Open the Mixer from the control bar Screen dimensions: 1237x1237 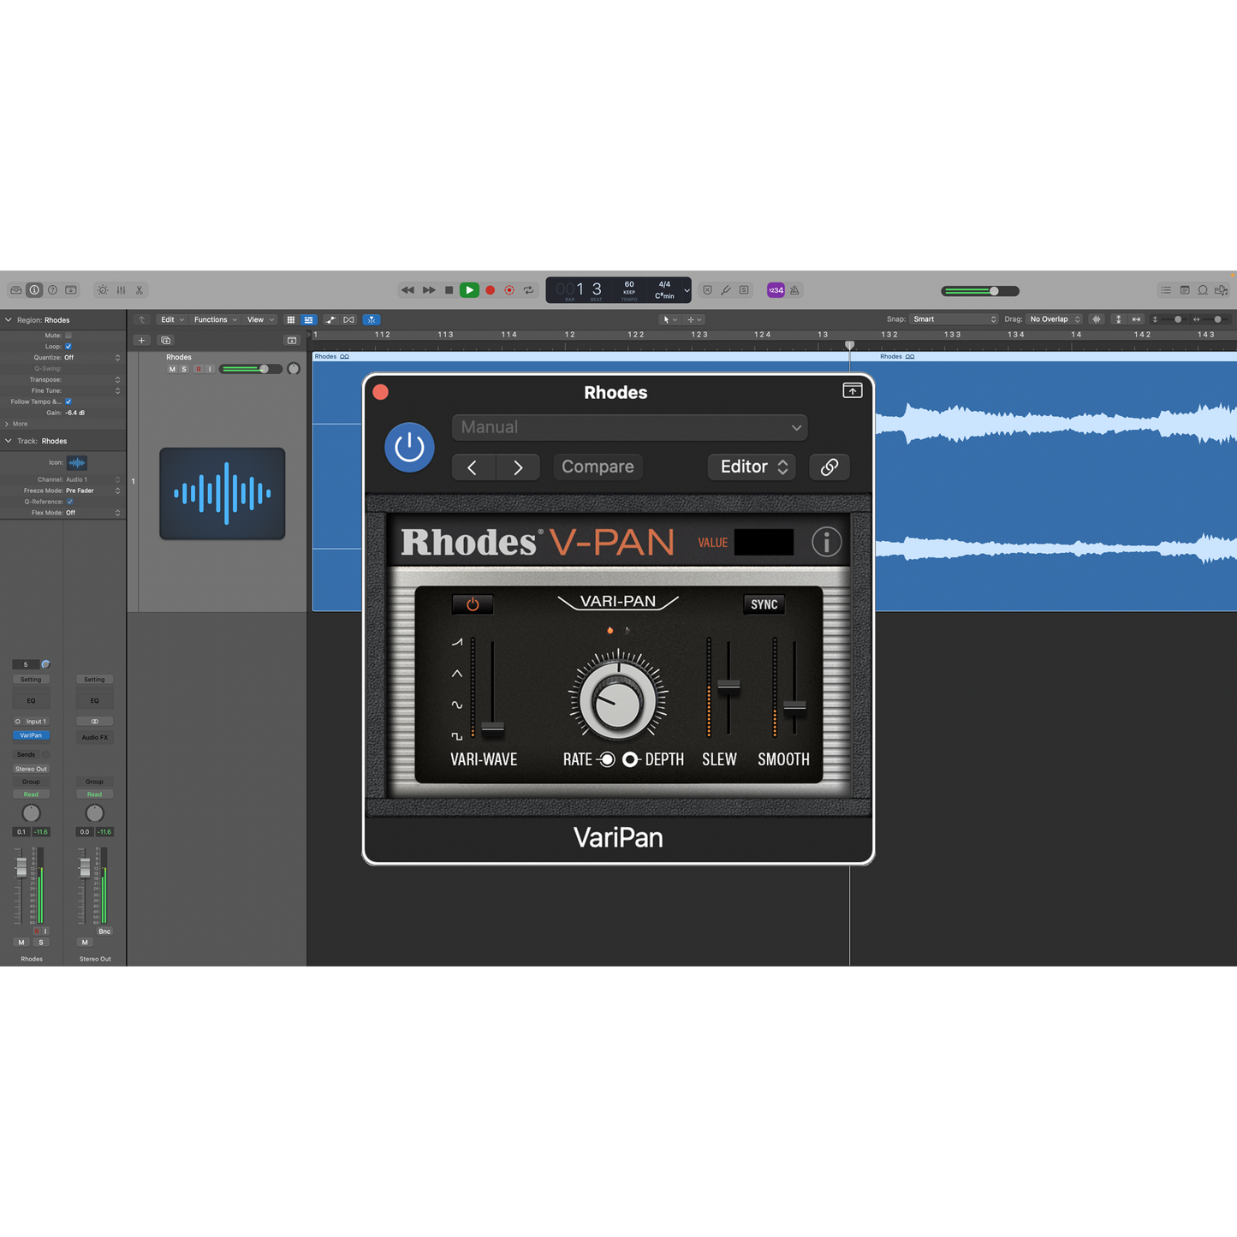coord(121,290)
